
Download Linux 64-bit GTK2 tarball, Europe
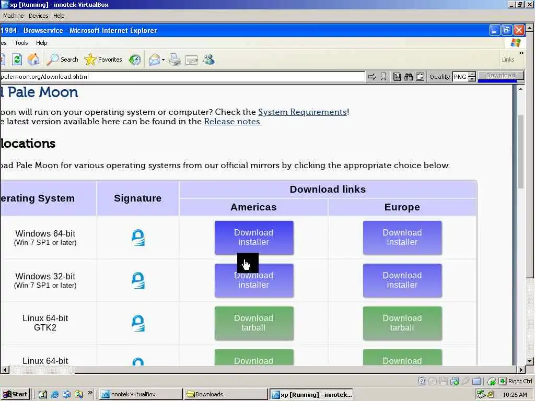point(402,323)
